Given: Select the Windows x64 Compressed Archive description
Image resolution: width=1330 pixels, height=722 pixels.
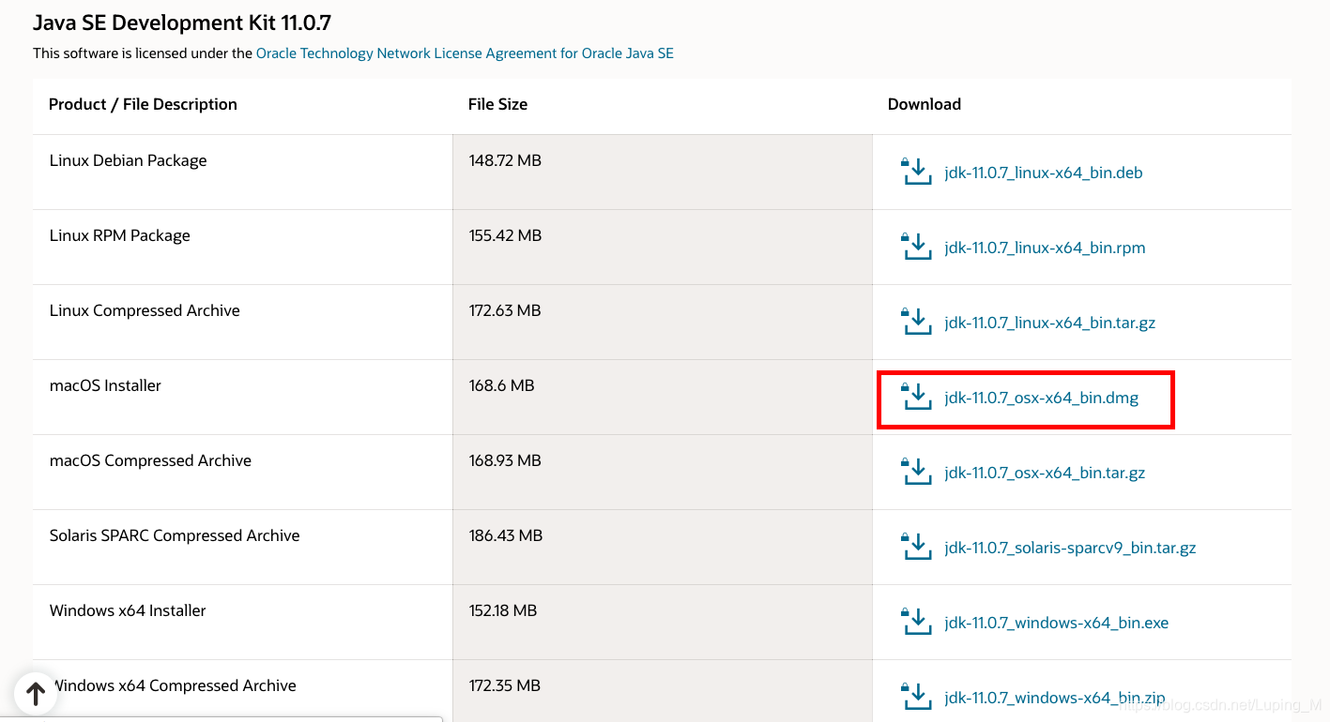Looking at the screenshot, I should pos(173,685).
